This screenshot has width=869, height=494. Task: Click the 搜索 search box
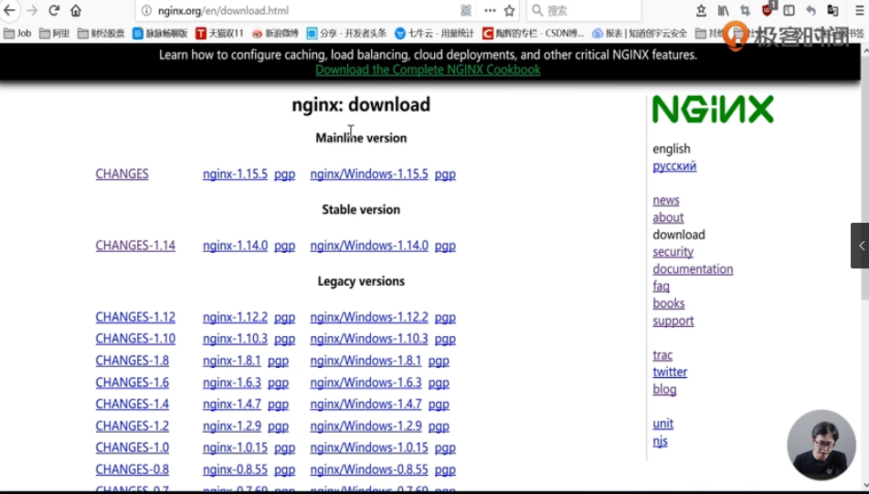pos(583,11)
